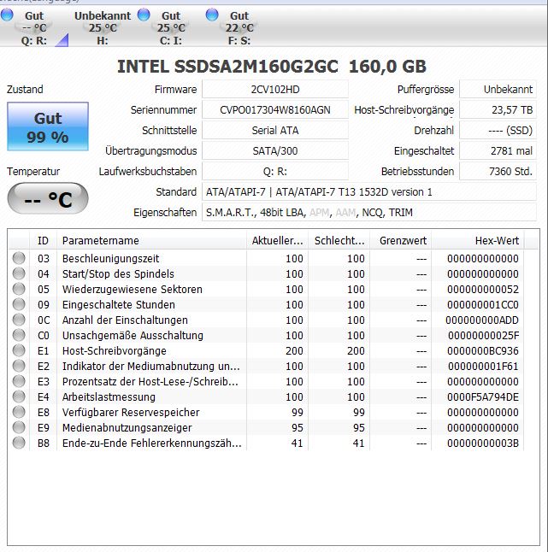Click the status circle for Medienabnutzungsanzeiger
Image resolution: width=548 pixels, height=552 pixels.
point(19,427)
